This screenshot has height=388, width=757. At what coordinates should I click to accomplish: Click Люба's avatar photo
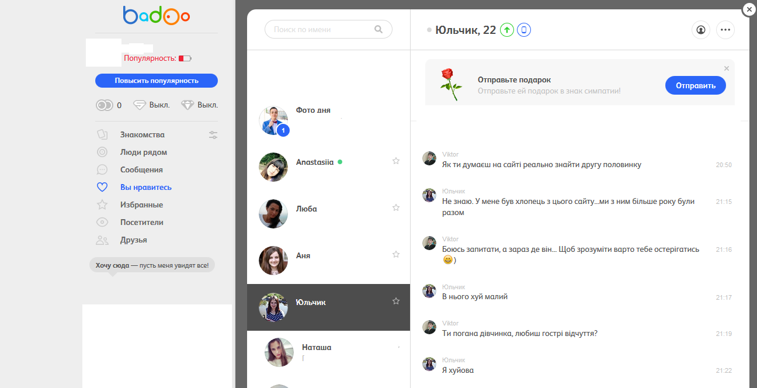pyautogui.click(x=273, y=214)
